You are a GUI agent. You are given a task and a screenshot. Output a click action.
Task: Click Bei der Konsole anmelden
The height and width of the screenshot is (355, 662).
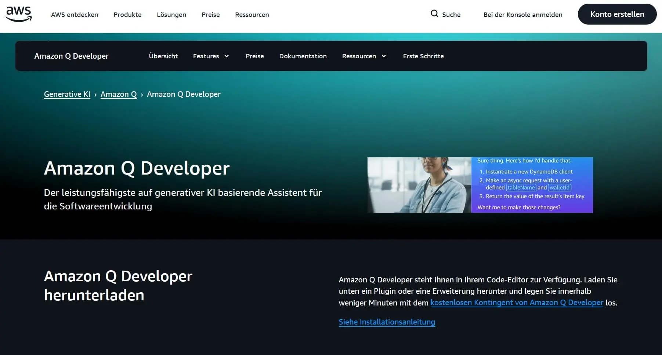pos(523,15)
